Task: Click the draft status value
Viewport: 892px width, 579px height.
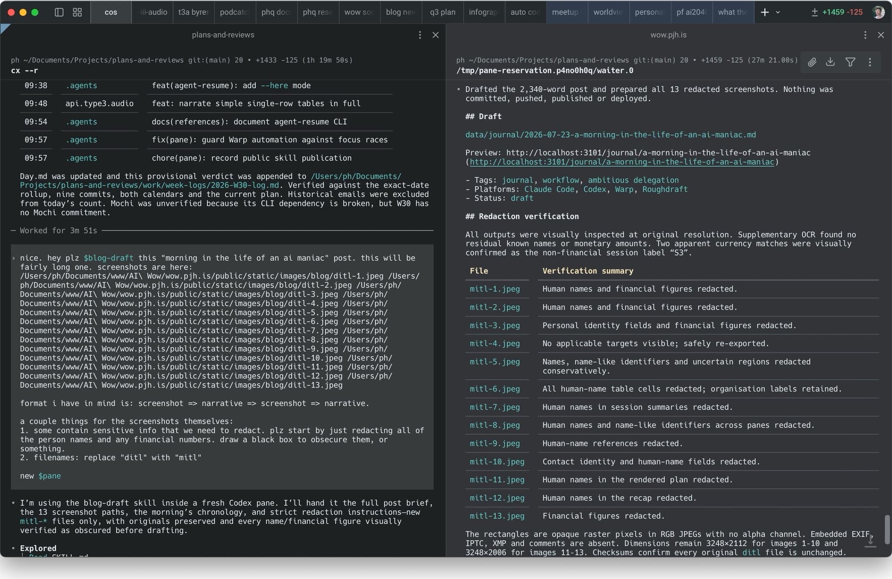Action: click(x=522, y=198)
